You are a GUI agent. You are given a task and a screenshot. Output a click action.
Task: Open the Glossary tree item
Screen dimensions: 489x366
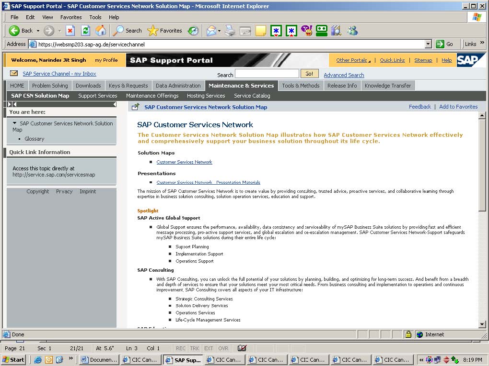tap(35, 139)
